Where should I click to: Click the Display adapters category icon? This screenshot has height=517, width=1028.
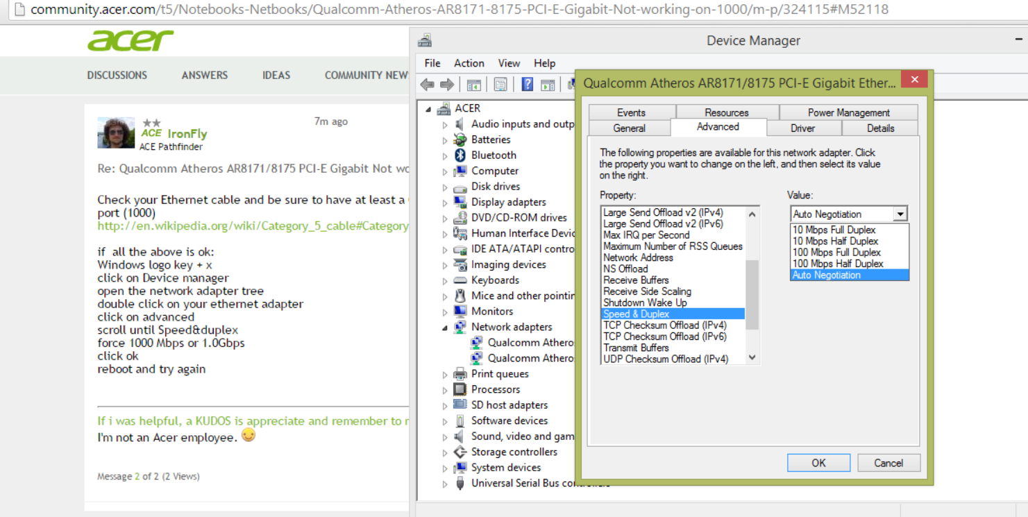click(460, 202)
